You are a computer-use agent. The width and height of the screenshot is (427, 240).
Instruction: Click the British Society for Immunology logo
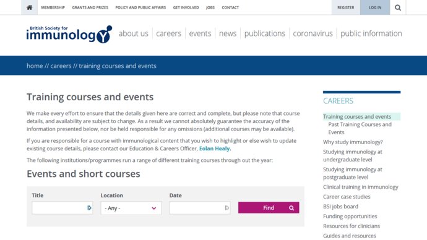pos(69,34)
